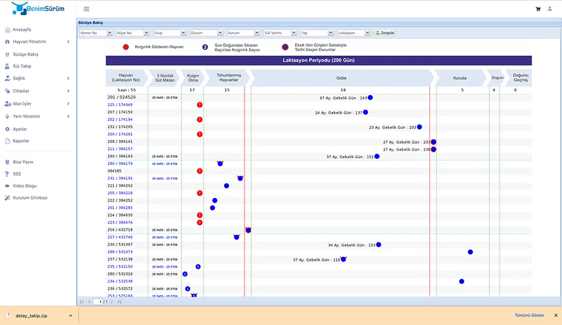Click the Tümünü Göster link
The width and height of the screenshot is (562, 325).
coord(529,315)
